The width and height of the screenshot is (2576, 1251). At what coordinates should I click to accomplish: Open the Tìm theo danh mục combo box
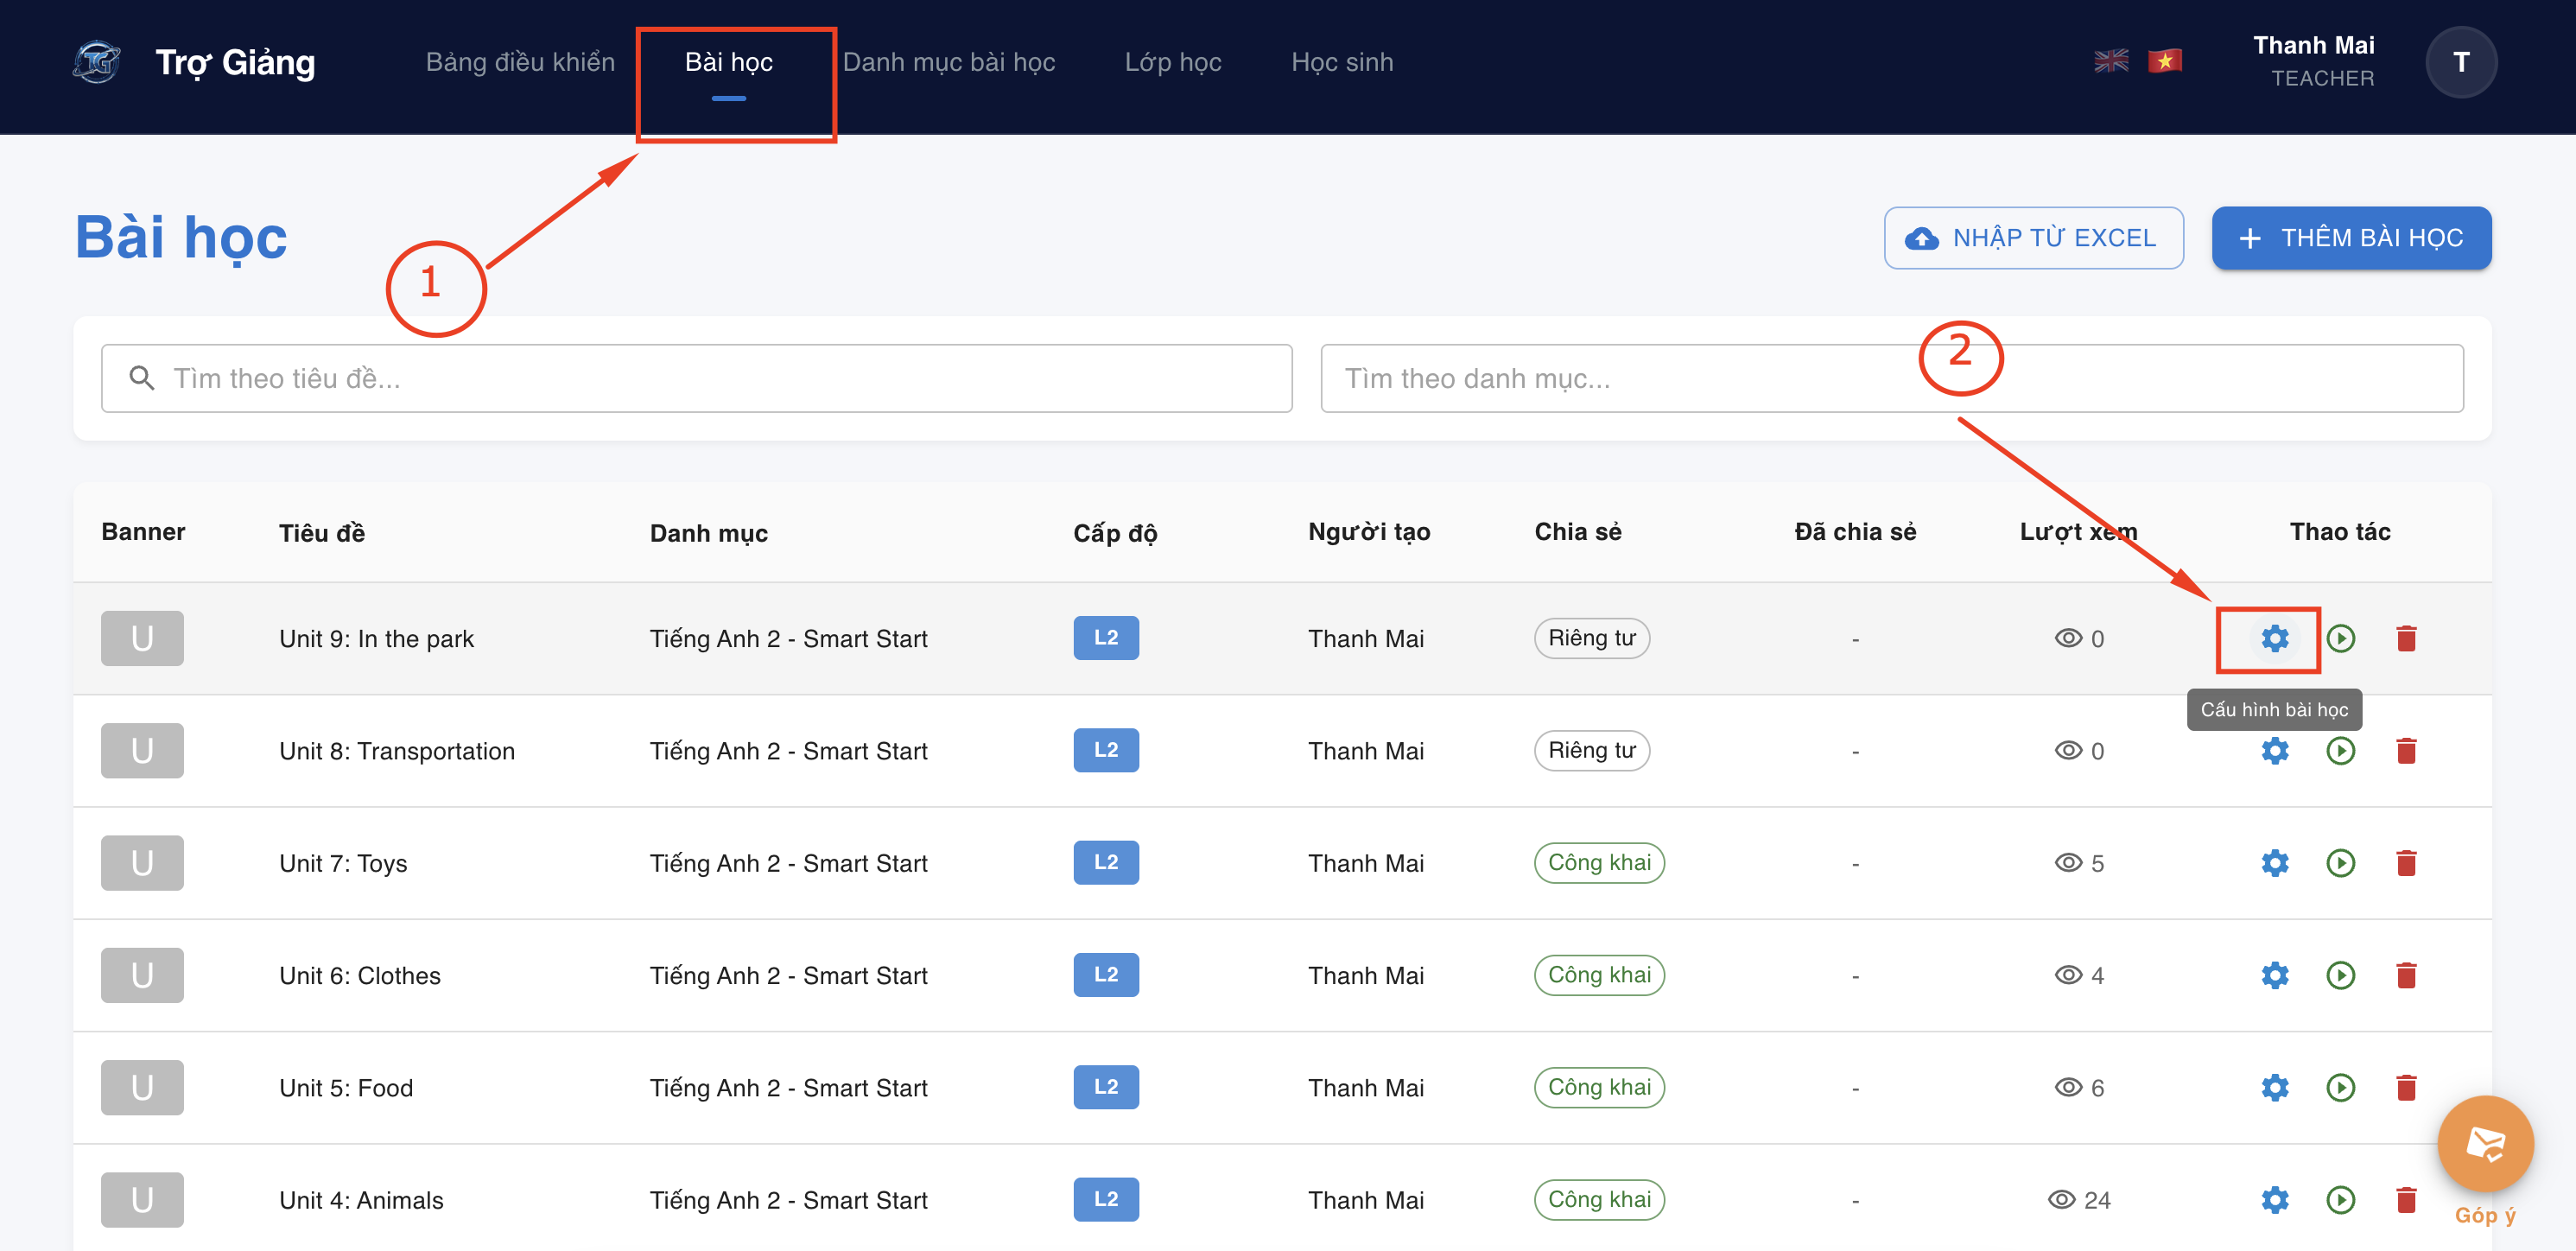coord(1891,379)
